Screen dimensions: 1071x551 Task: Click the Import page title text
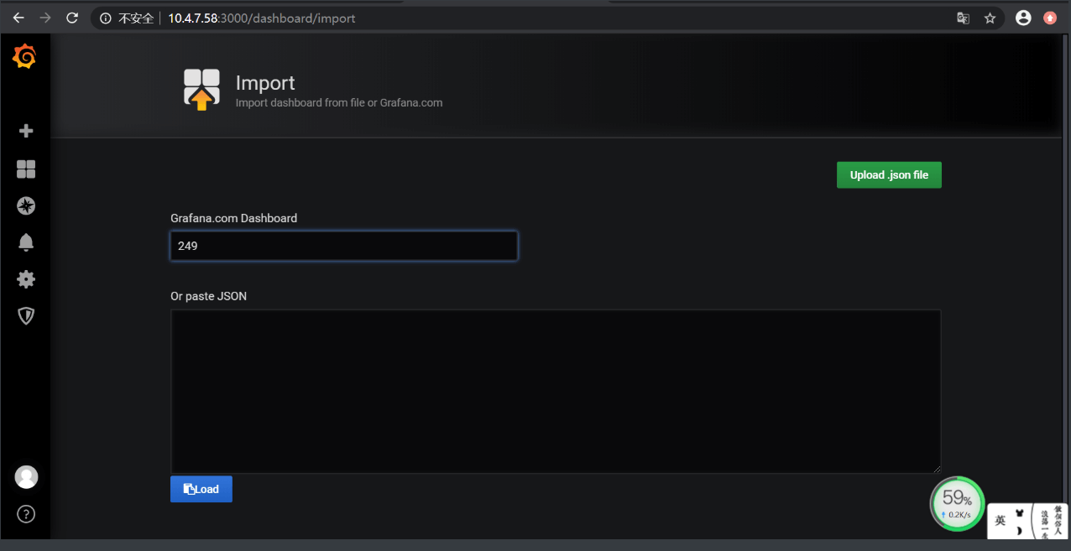pos(265,83)
